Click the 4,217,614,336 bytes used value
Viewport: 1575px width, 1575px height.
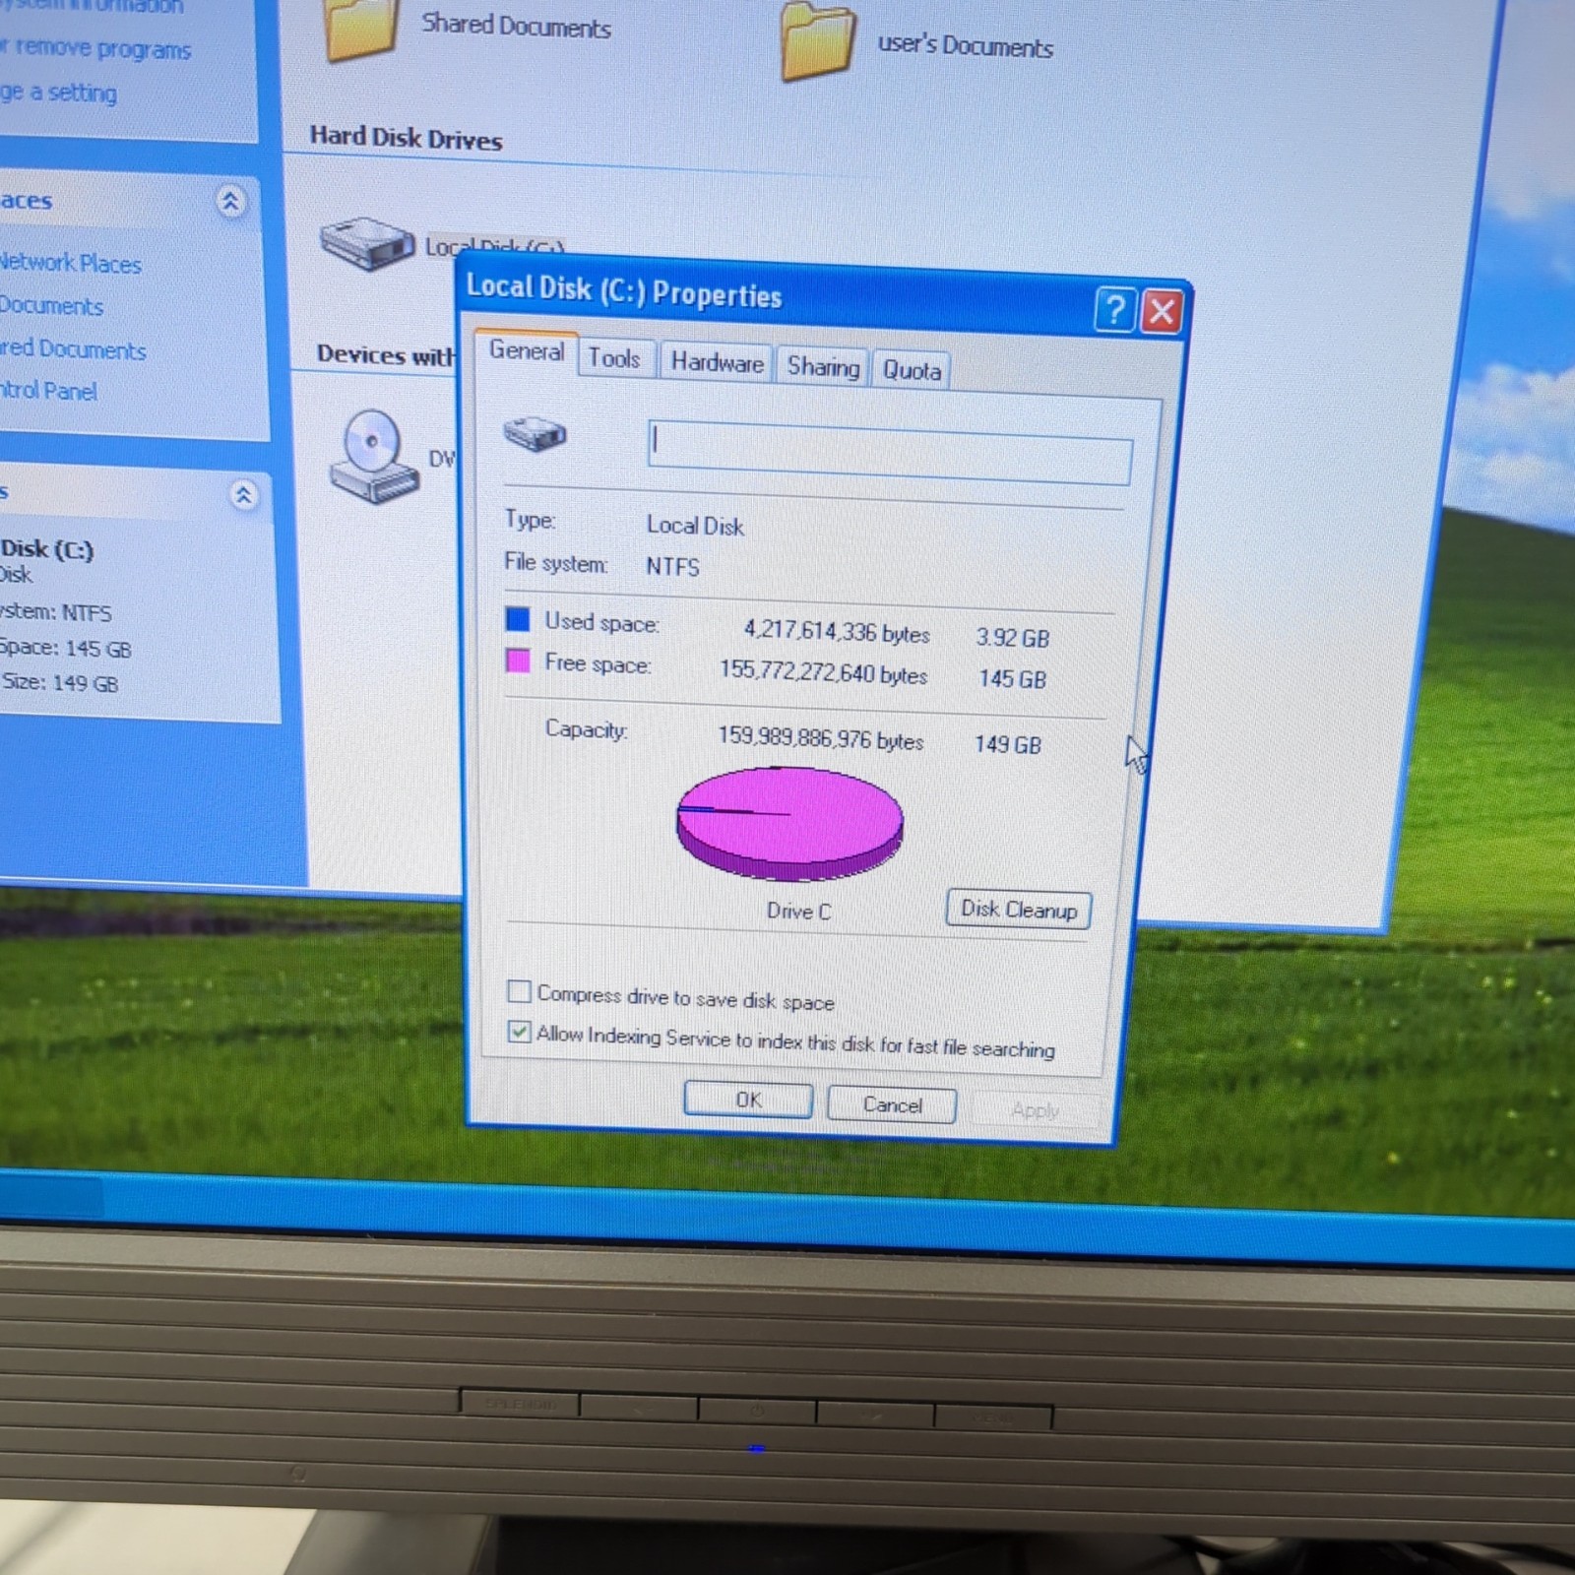click(837, 631)
